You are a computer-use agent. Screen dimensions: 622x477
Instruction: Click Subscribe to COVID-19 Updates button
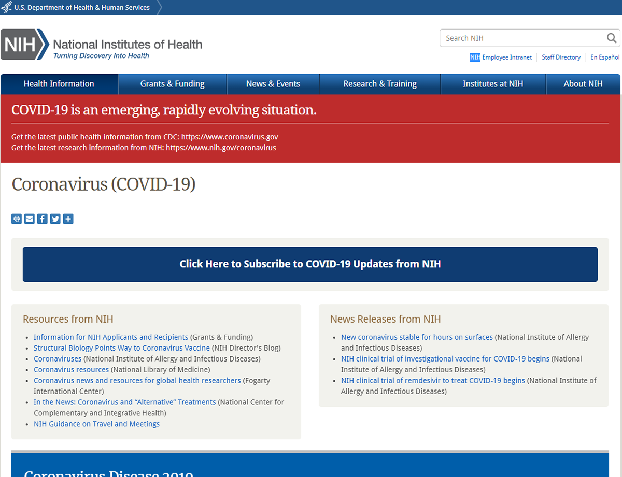(x=310, y=264)
